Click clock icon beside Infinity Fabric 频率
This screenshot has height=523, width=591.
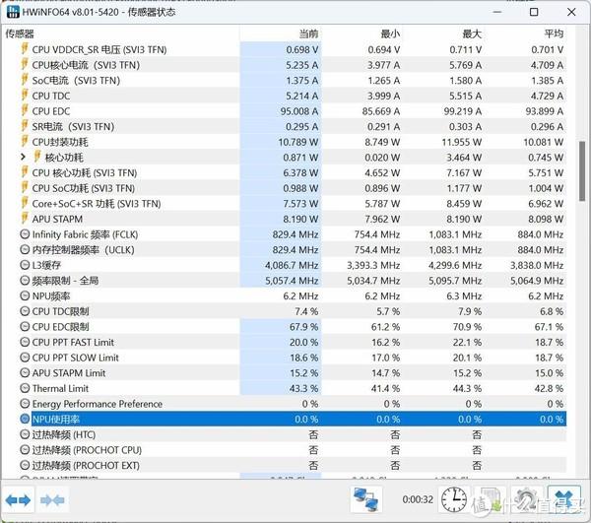25,234
